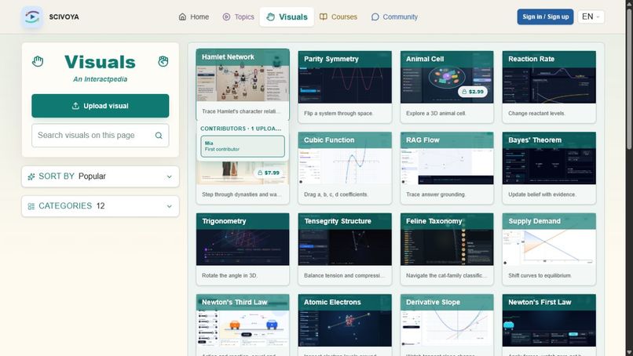Click the fist icon right of Visuals heading
Viewport: 633px width, 356px height.
pos(163,61)
